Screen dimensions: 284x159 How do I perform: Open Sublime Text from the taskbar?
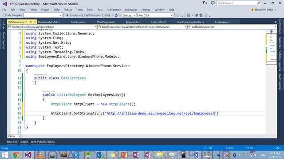point(64,155)
